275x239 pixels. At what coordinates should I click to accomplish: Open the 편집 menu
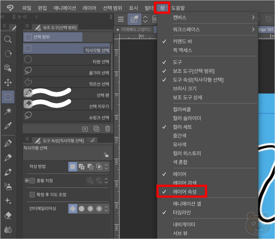pyautogui.click(x=42, y=8)
